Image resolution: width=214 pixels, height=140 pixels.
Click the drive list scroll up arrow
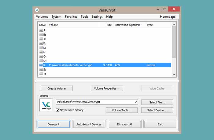[174, 24]
